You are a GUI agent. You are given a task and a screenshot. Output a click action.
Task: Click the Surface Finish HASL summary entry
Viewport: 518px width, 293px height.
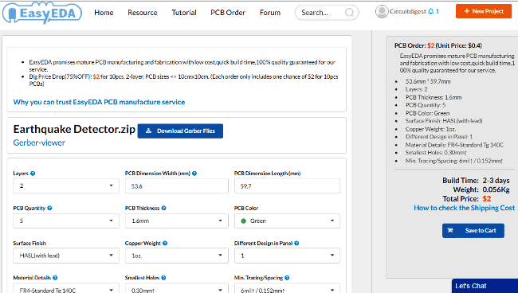(444, 121)
